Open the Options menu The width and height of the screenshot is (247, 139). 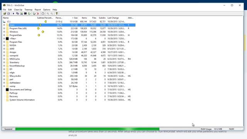pyautogui.click(x=47, y=10)
